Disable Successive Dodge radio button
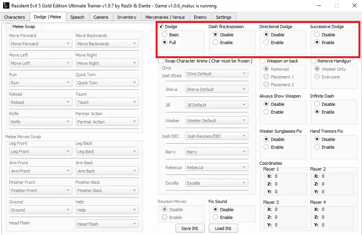Screen dimensions: 362x235 click(317, 35)
